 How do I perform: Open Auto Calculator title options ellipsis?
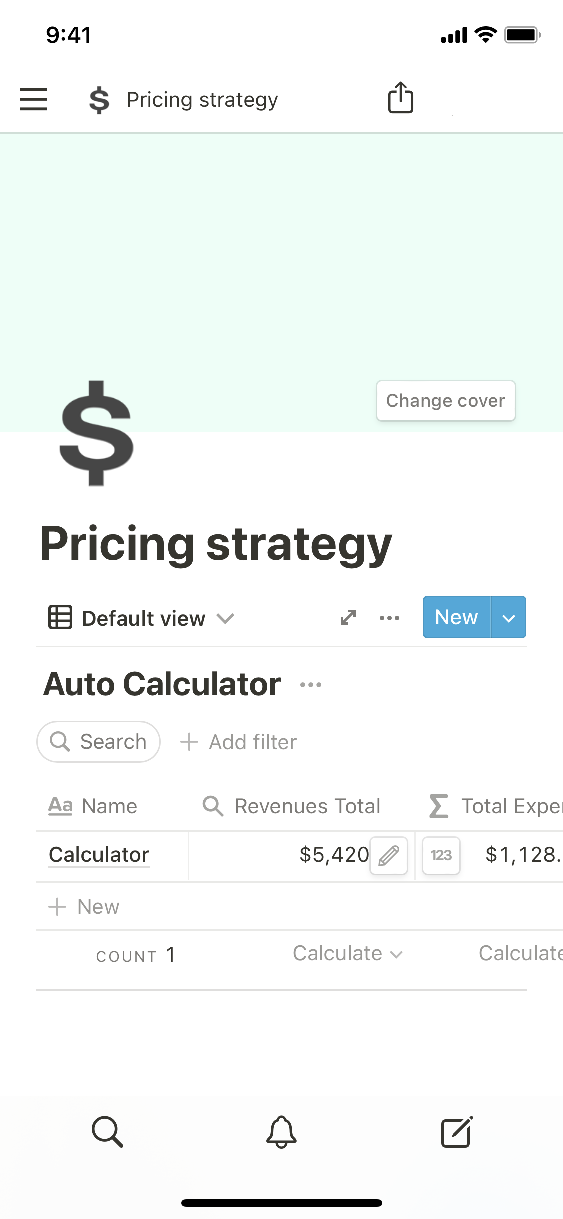pyautogui.click(x=311, y=685)
